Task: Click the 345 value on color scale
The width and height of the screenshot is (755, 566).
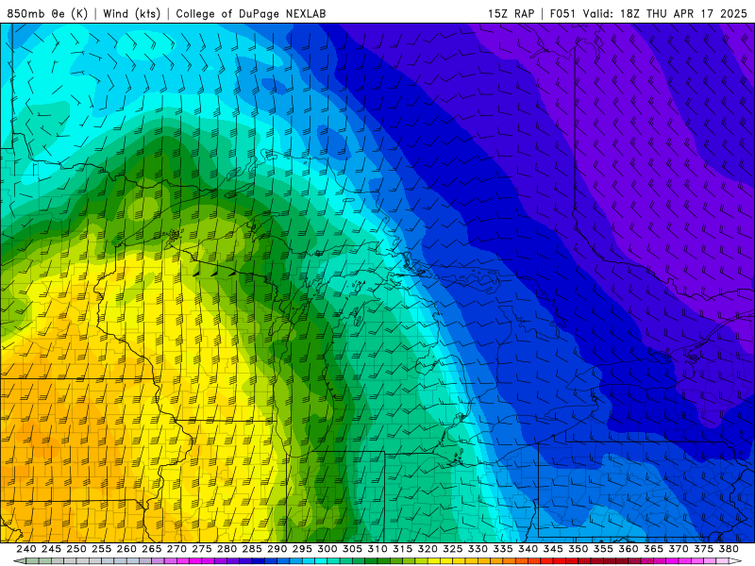Action: (x=553, y=549)
